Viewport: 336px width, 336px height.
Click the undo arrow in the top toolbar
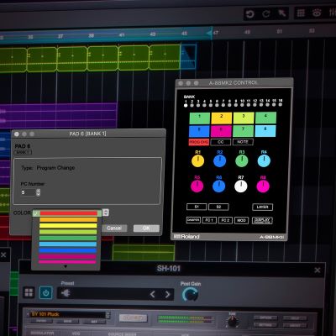coord(249,14)
